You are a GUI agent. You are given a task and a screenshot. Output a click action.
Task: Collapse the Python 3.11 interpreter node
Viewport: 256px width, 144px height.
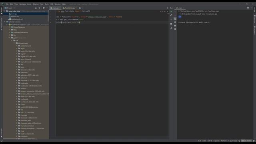click(7, 24)
